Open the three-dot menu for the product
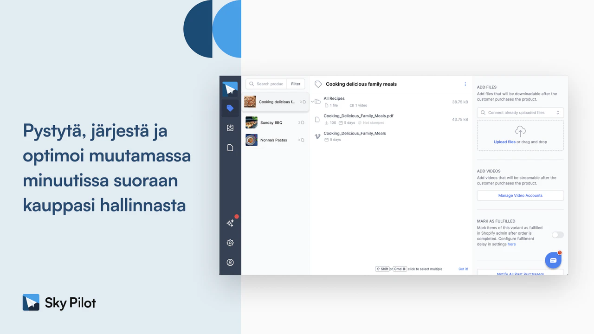 point(465,84)
